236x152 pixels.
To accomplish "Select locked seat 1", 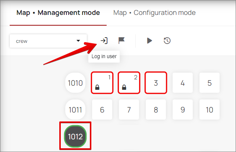I will click(102, 83).
